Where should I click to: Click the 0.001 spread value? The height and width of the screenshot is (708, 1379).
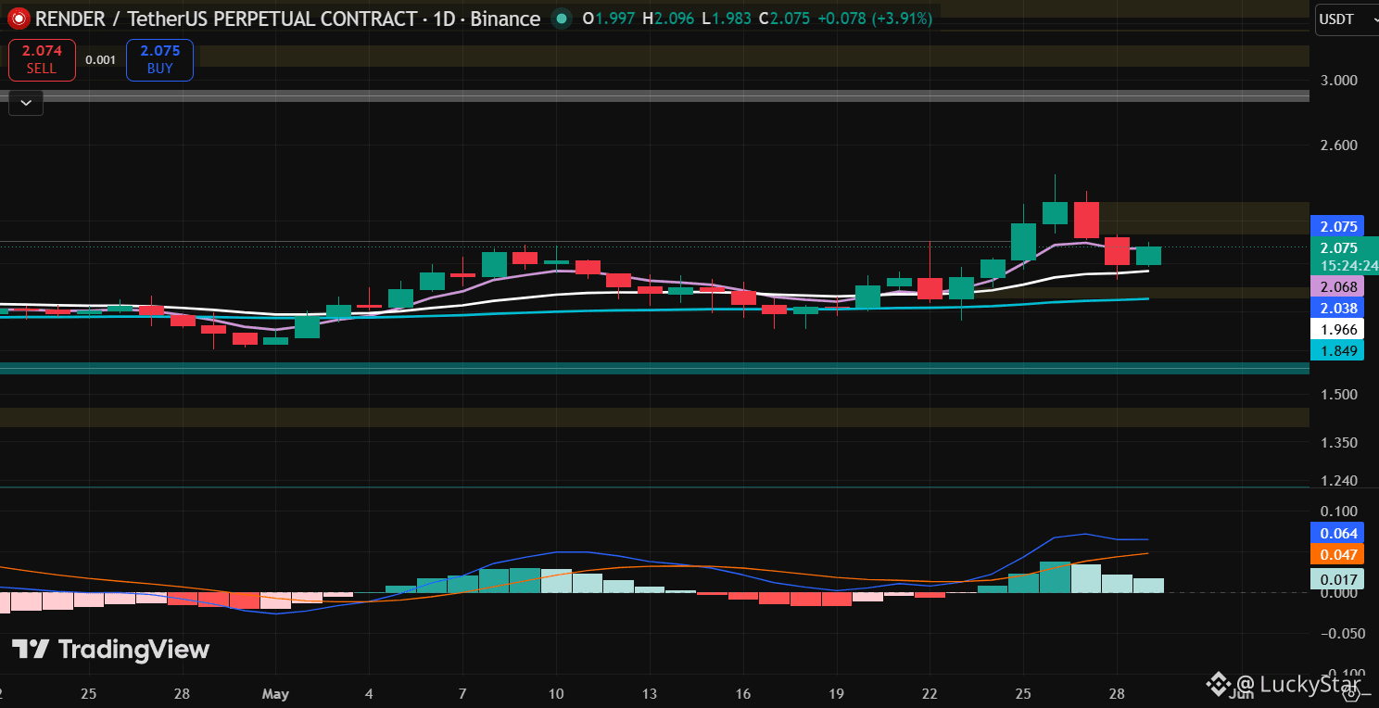tap(100, 60)
